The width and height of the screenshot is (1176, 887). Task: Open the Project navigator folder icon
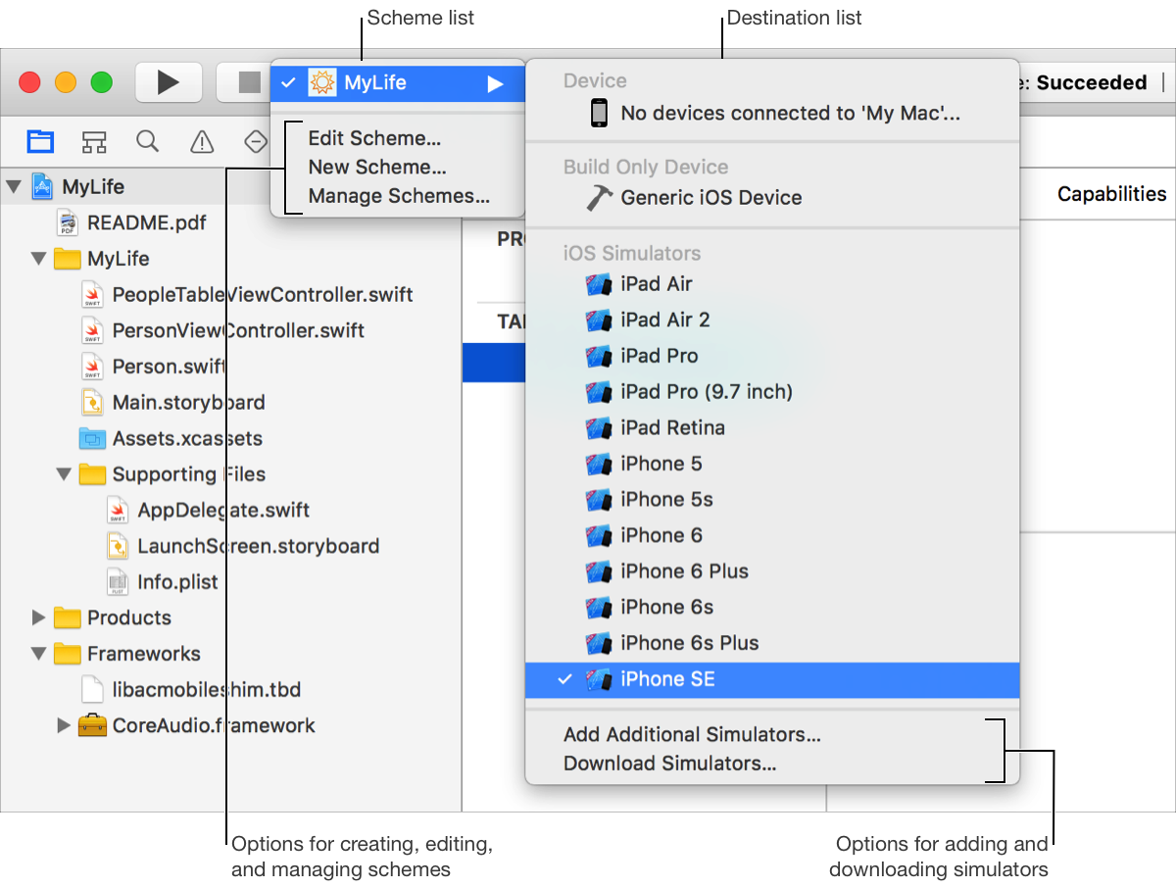coord(40,142)
